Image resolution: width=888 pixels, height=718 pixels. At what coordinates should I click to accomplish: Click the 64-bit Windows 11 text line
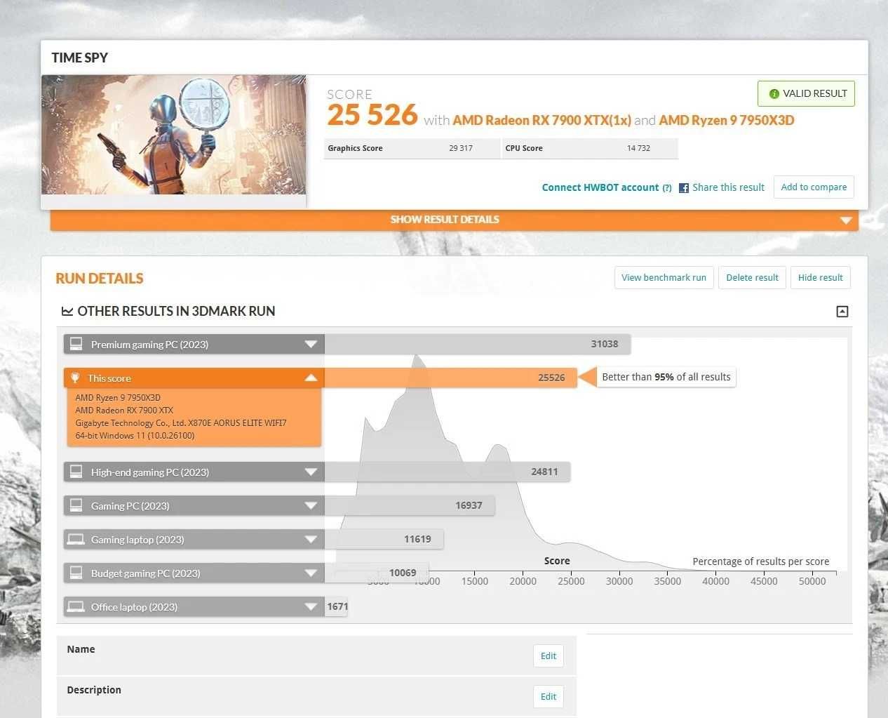click(135, 436)
